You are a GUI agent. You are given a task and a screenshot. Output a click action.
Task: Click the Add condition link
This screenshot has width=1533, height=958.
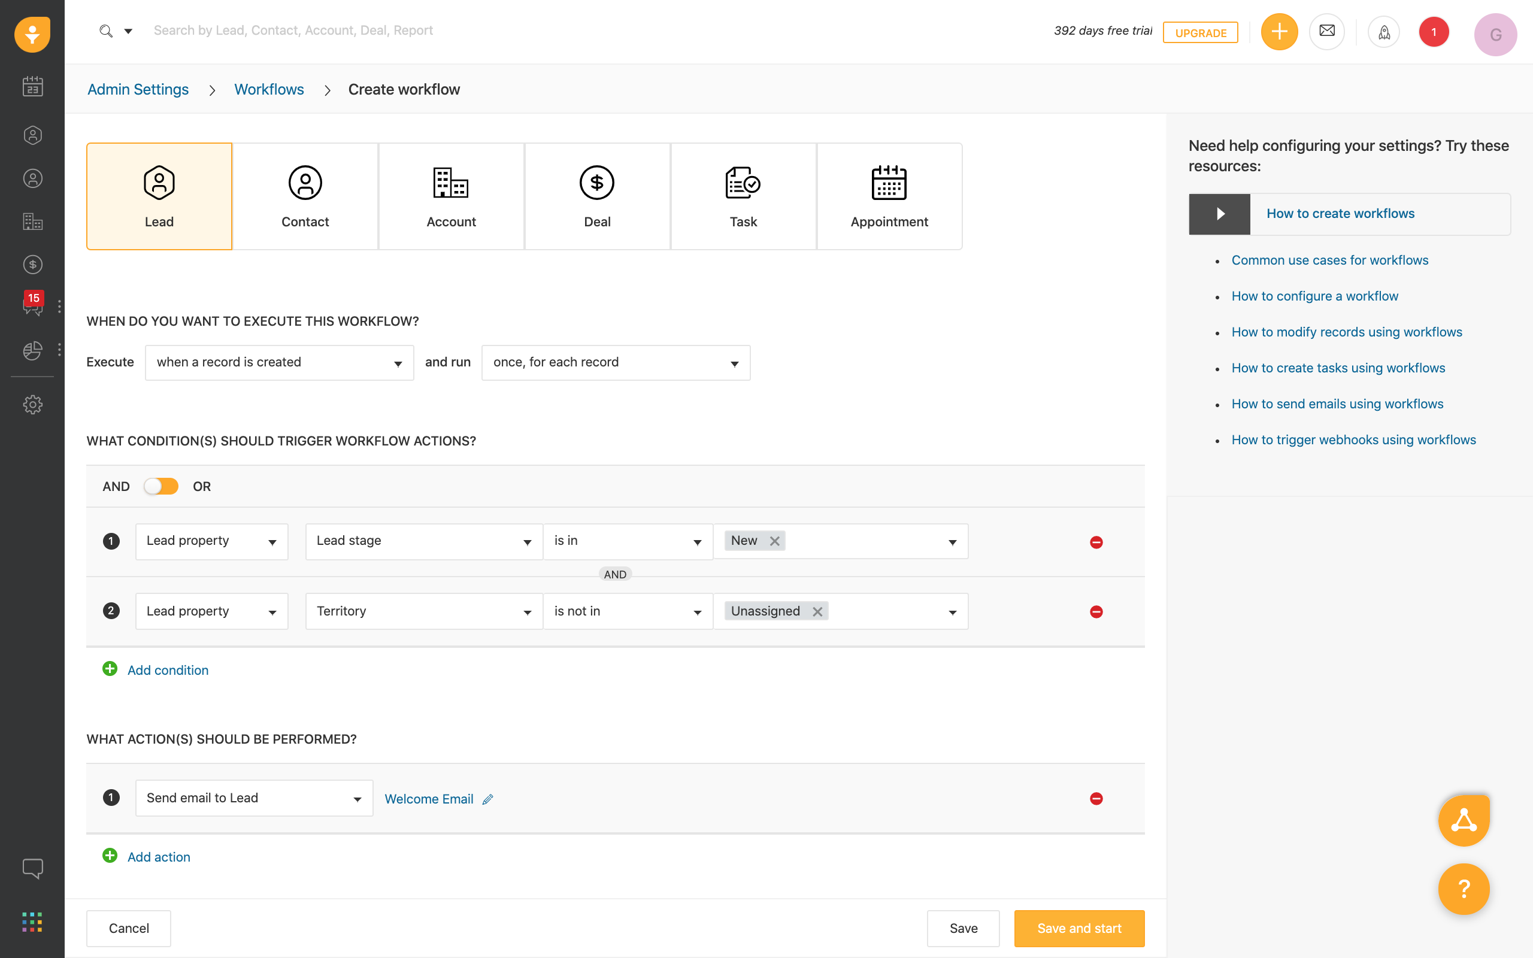coord(167,670)
